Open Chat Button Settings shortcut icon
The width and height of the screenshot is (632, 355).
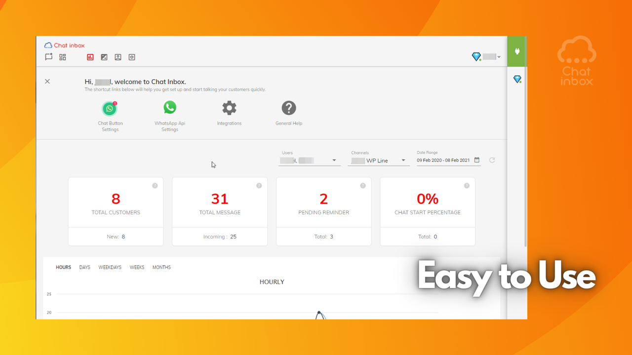(110, 108)
